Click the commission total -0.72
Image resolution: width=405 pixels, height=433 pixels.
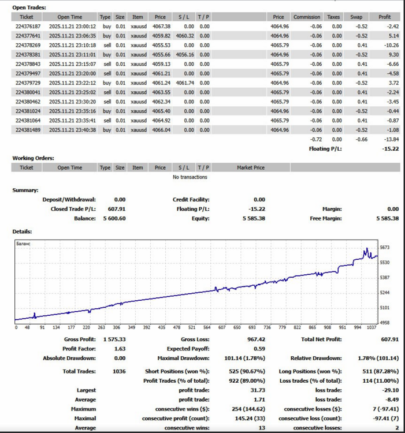click(x=316, y=139)
